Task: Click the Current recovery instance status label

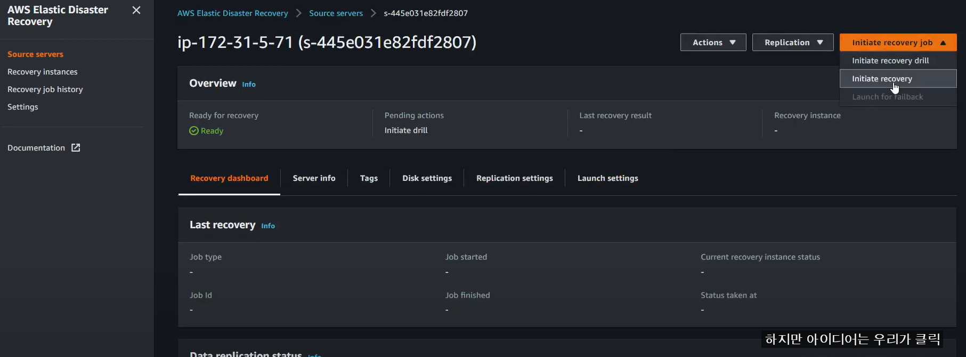Action: (x=760, y=257)
